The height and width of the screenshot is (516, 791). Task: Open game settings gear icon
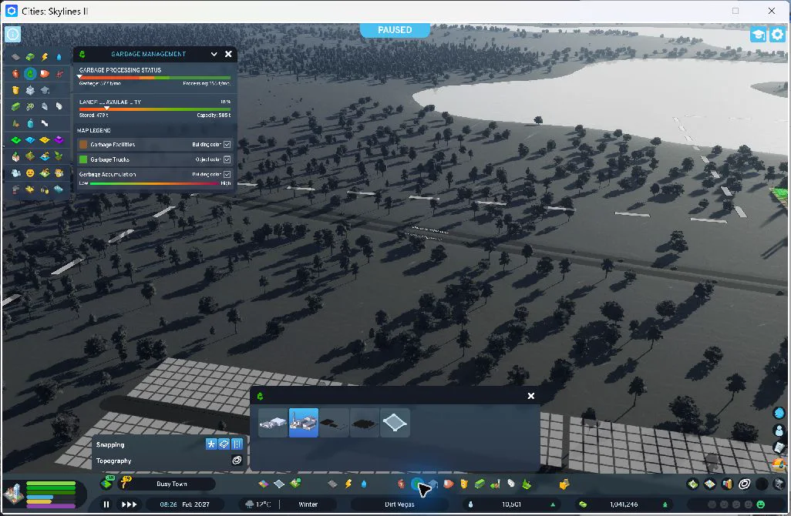coord(777,34)
